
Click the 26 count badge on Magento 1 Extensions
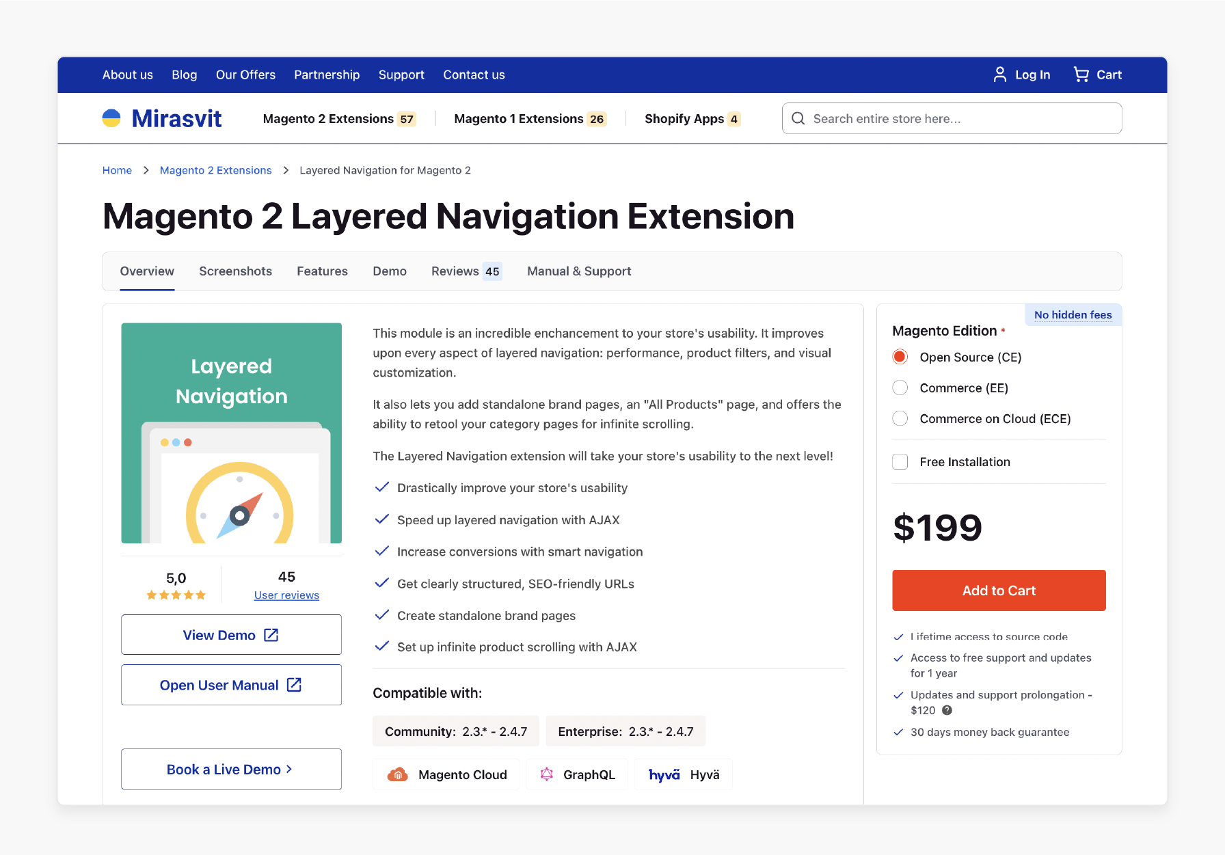click(597, 119)
